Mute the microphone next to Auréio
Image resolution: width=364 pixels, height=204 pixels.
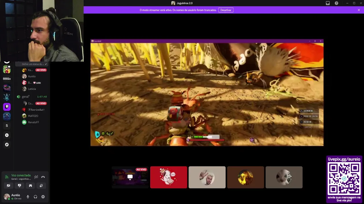pyautogui.click(x=28, y=197)
